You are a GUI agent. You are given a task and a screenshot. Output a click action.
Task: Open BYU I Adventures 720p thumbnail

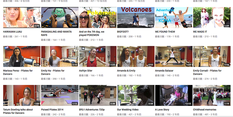coord(98,95)
